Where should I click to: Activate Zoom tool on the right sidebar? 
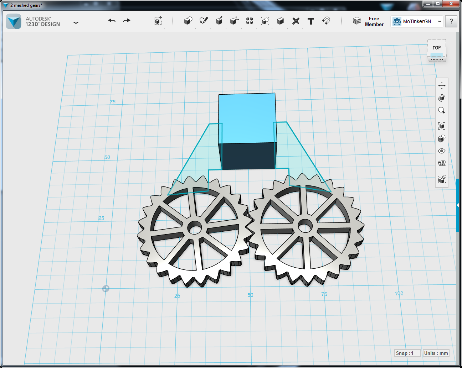pyautogui.click(x=441, y=110)
